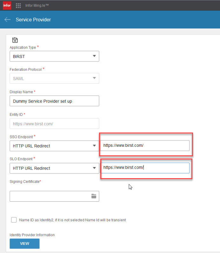Expand the Federation Protocol SAML dropdown
The image size is (220, 253).
(x=54, y=78)
